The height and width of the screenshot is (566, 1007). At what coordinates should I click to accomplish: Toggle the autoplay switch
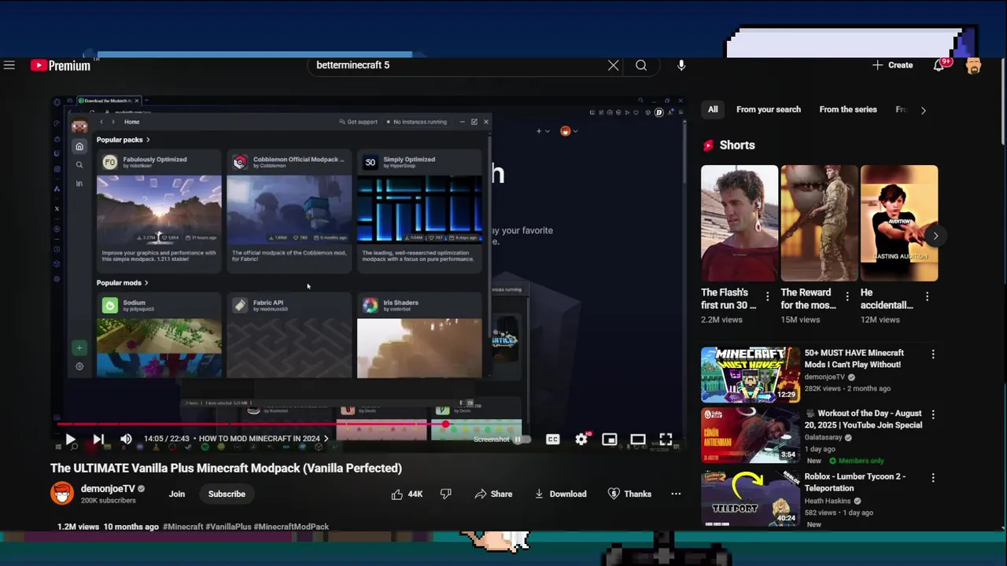521,439
